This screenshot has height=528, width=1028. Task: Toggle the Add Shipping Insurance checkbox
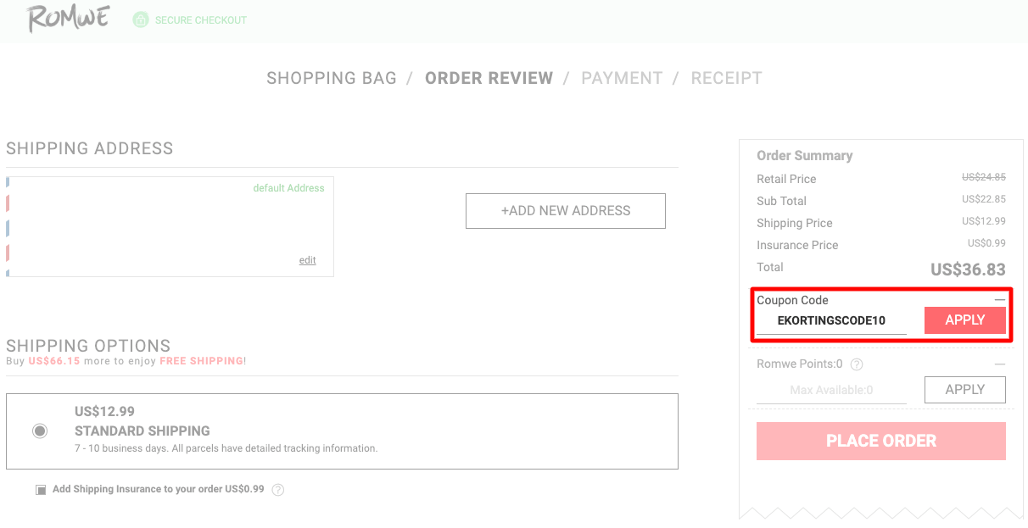coord(41,490)
